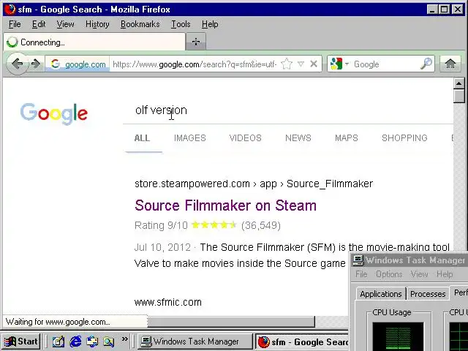Go back with the Firefox back arrow
This screenshot has height=351, width=468.
coord(18,64)
